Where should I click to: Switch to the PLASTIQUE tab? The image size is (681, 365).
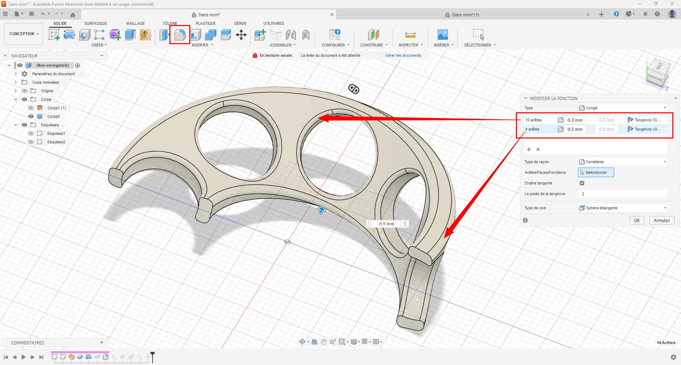pos(206,23)
